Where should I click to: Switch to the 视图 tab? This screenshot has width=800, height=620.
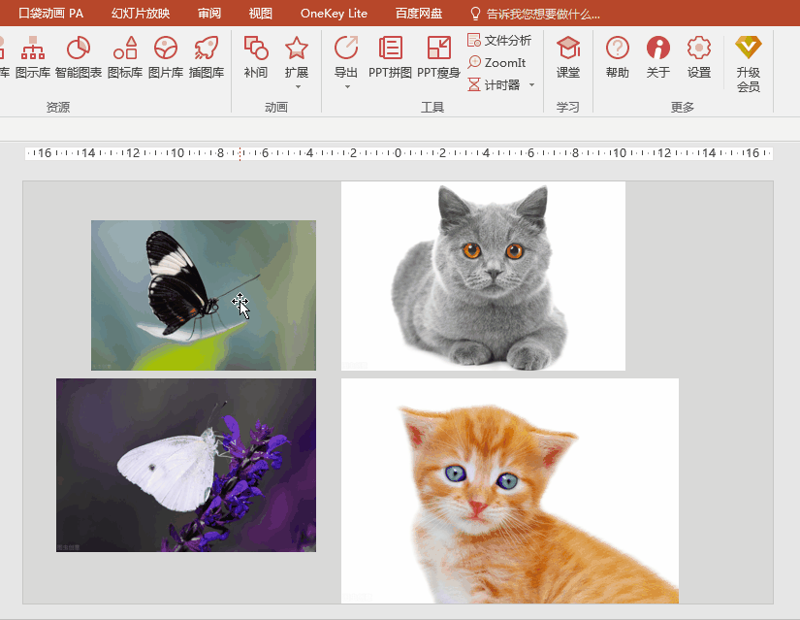coord(260,14)
